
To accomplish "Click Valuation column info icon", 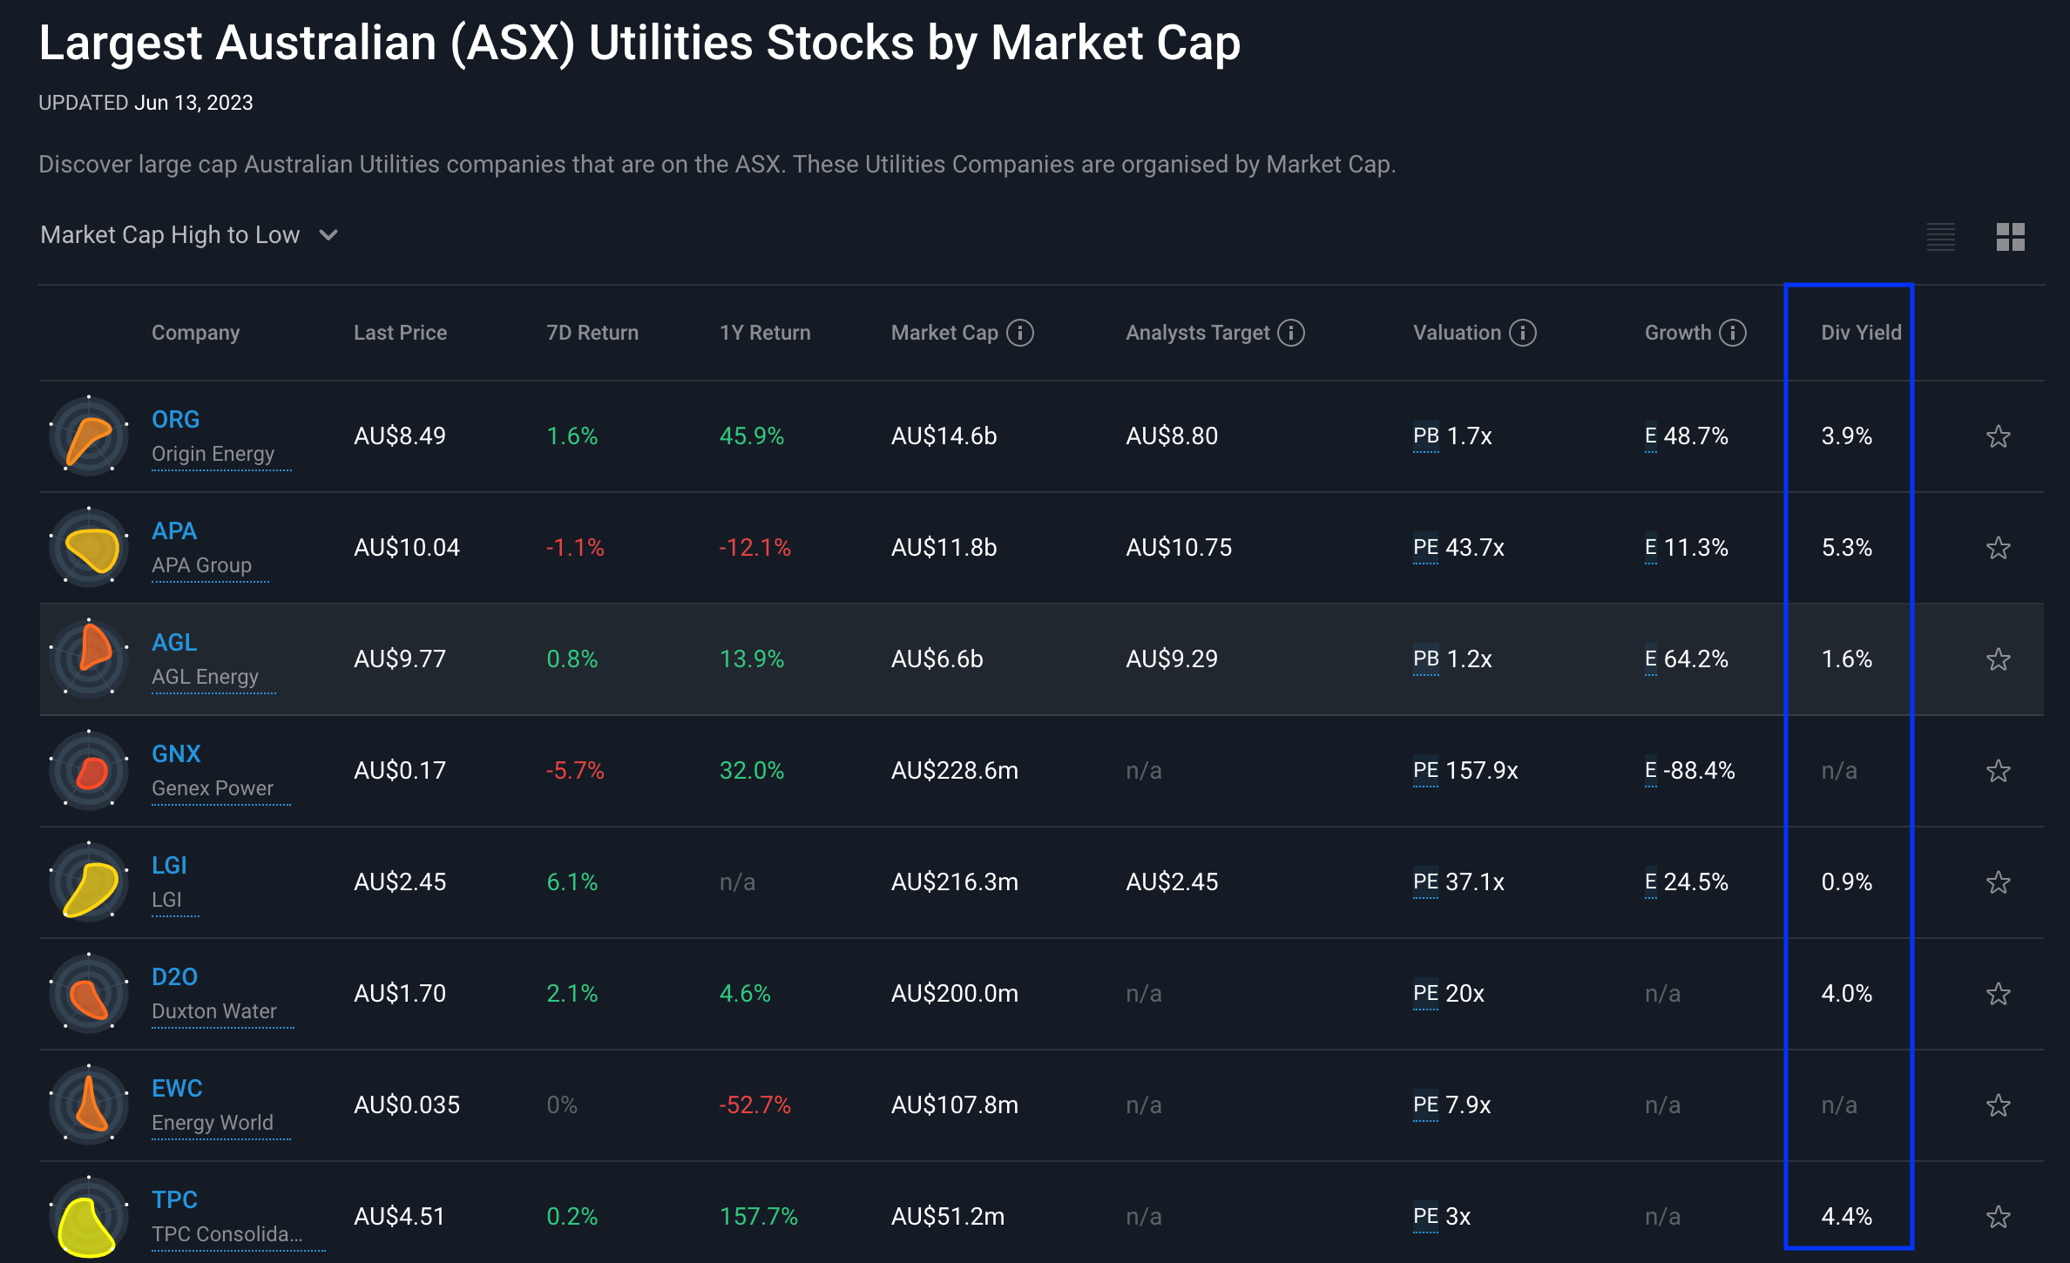I will [1523, 333].
